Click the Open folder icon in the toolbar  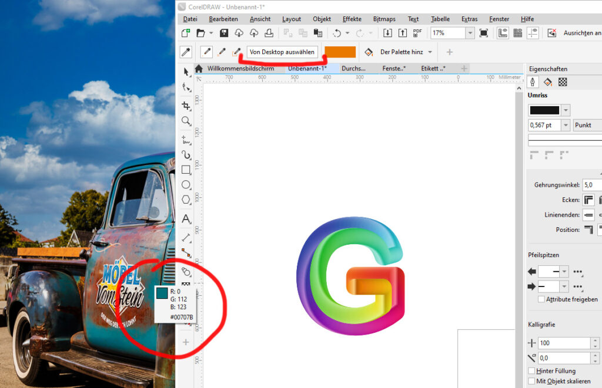[x=200, y=33]
